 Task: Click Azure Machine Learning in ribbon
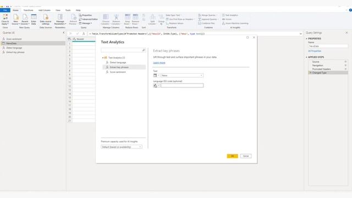coord(235,23)
